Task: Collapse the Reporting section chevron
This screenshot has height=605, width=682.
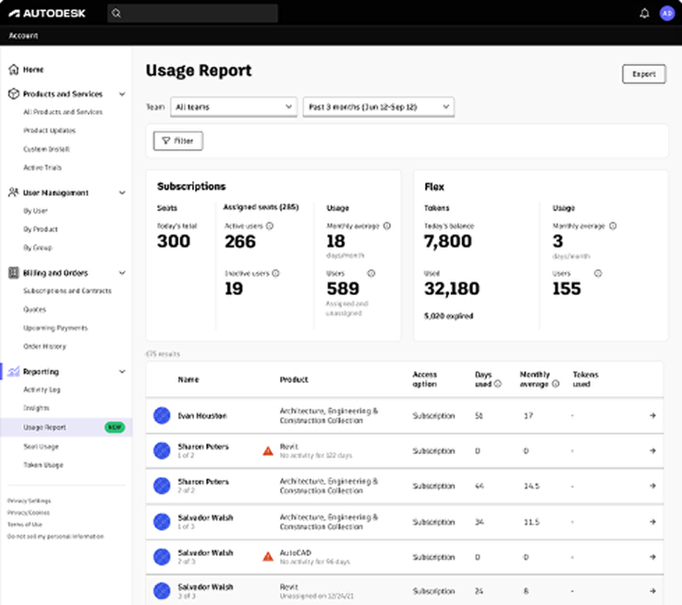Action: 123,372
